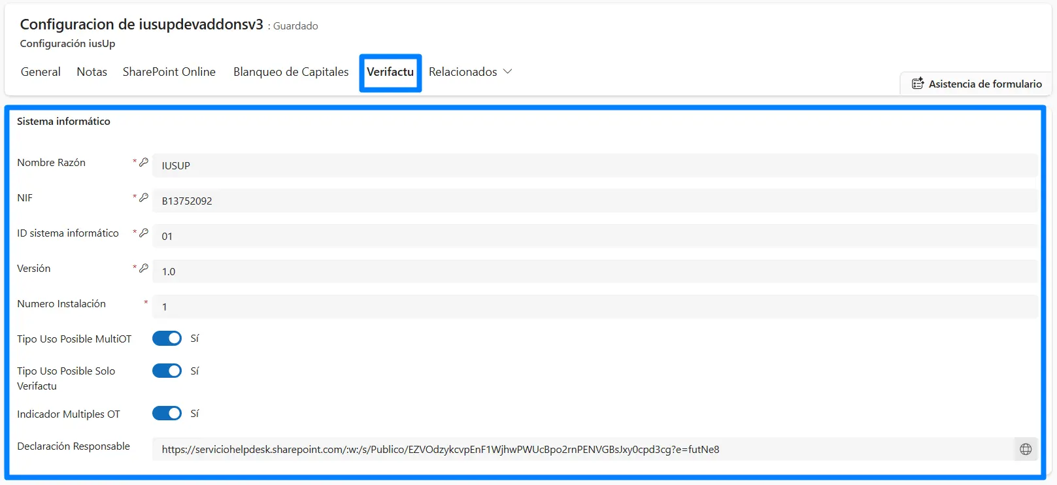This screenshot has height=485, width=1057.
Task: Go to Blanqueo de Capitales tab
Action: click(x=291, y=72)
